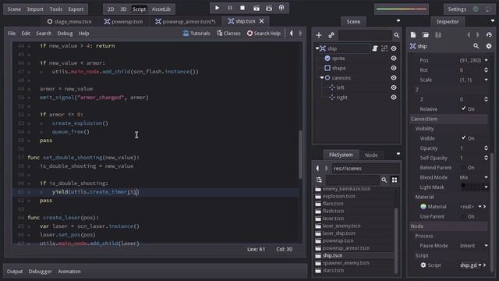Create new resource icon in Inspector
Image resolution: width=499 pixels, height=281 pixels.
(x=413, y=34)
